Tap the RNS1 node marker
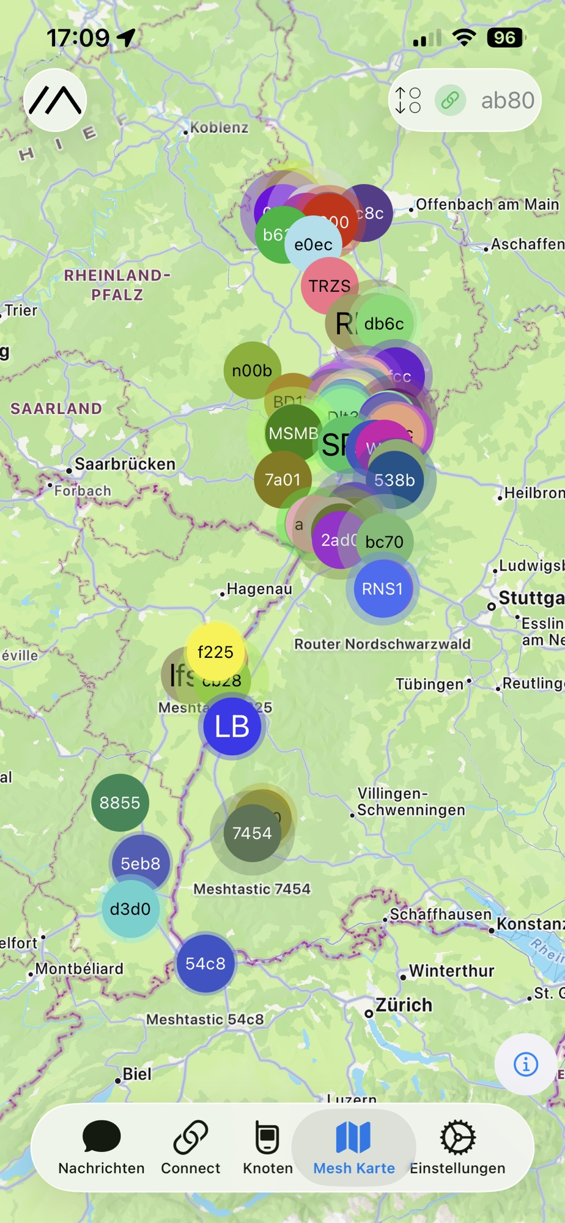Screen dimensions: 565x1223 [x=382, y=589]
